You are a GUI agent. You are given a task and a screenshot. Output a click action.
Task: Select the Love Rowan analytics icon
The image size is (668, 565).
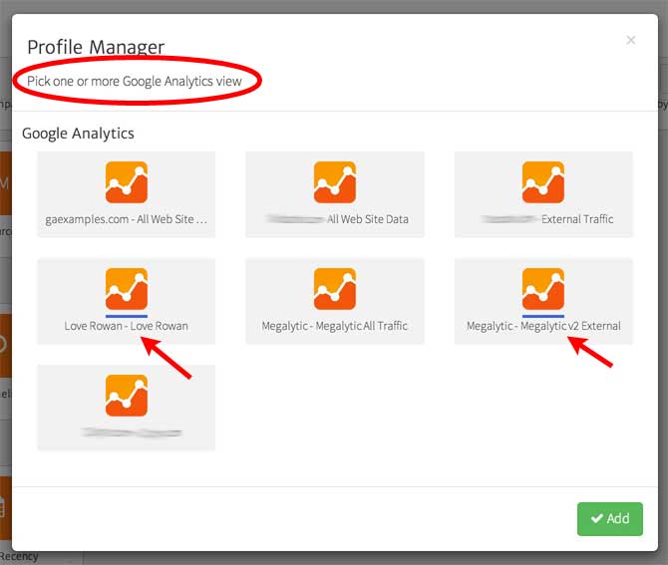coord(127,289)
